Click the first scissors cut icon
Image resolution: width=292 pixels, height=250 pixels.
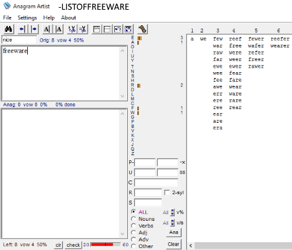click(x=71, y=29)
